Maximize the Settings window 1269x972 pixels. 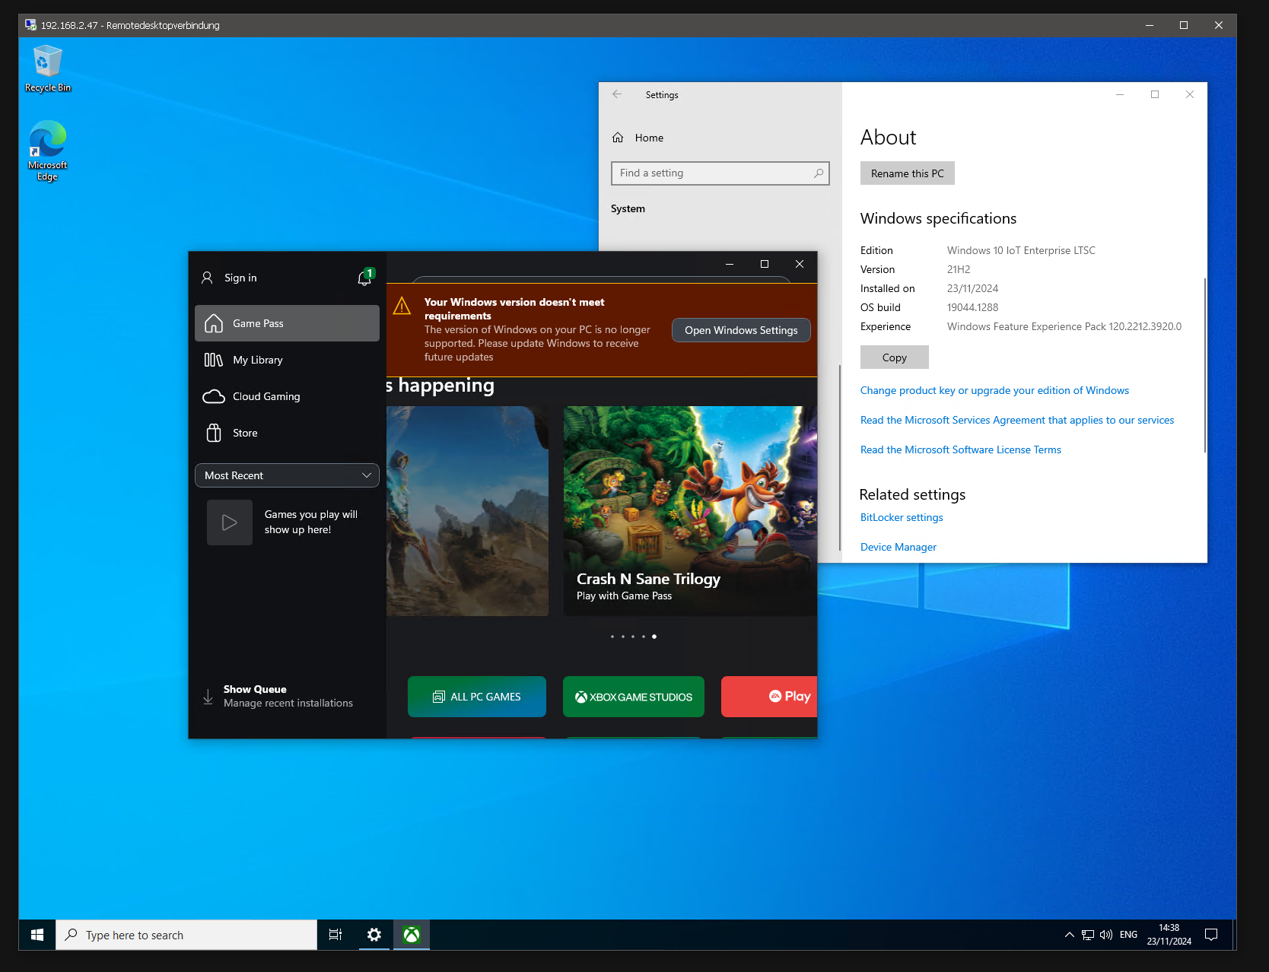1155,94
